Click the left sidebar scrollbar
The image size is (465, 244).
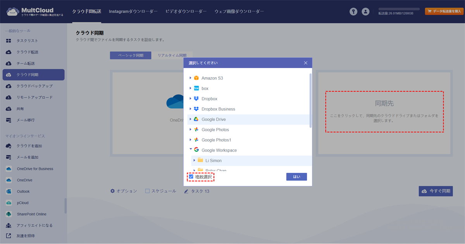pyautogui.click(x=65, y=206)
